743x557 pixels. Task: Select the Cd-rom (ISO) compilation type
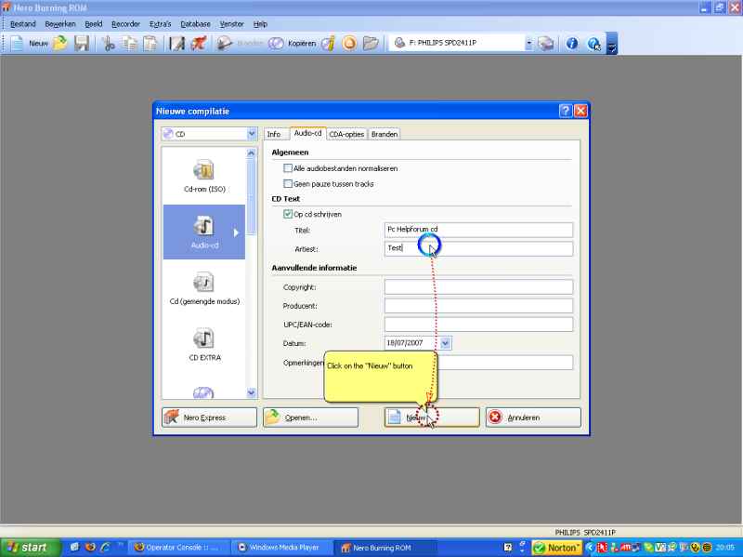[204, 176]
